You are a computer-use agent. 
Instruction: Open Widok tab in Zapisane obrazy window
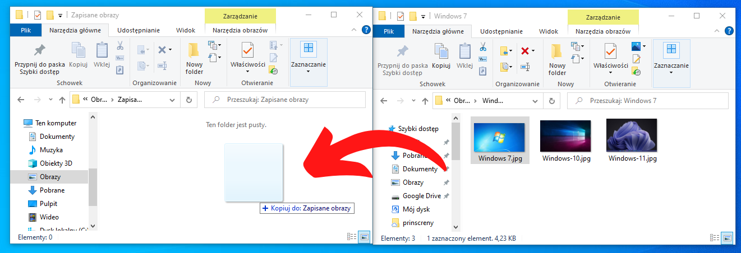[x=186, y=30]
